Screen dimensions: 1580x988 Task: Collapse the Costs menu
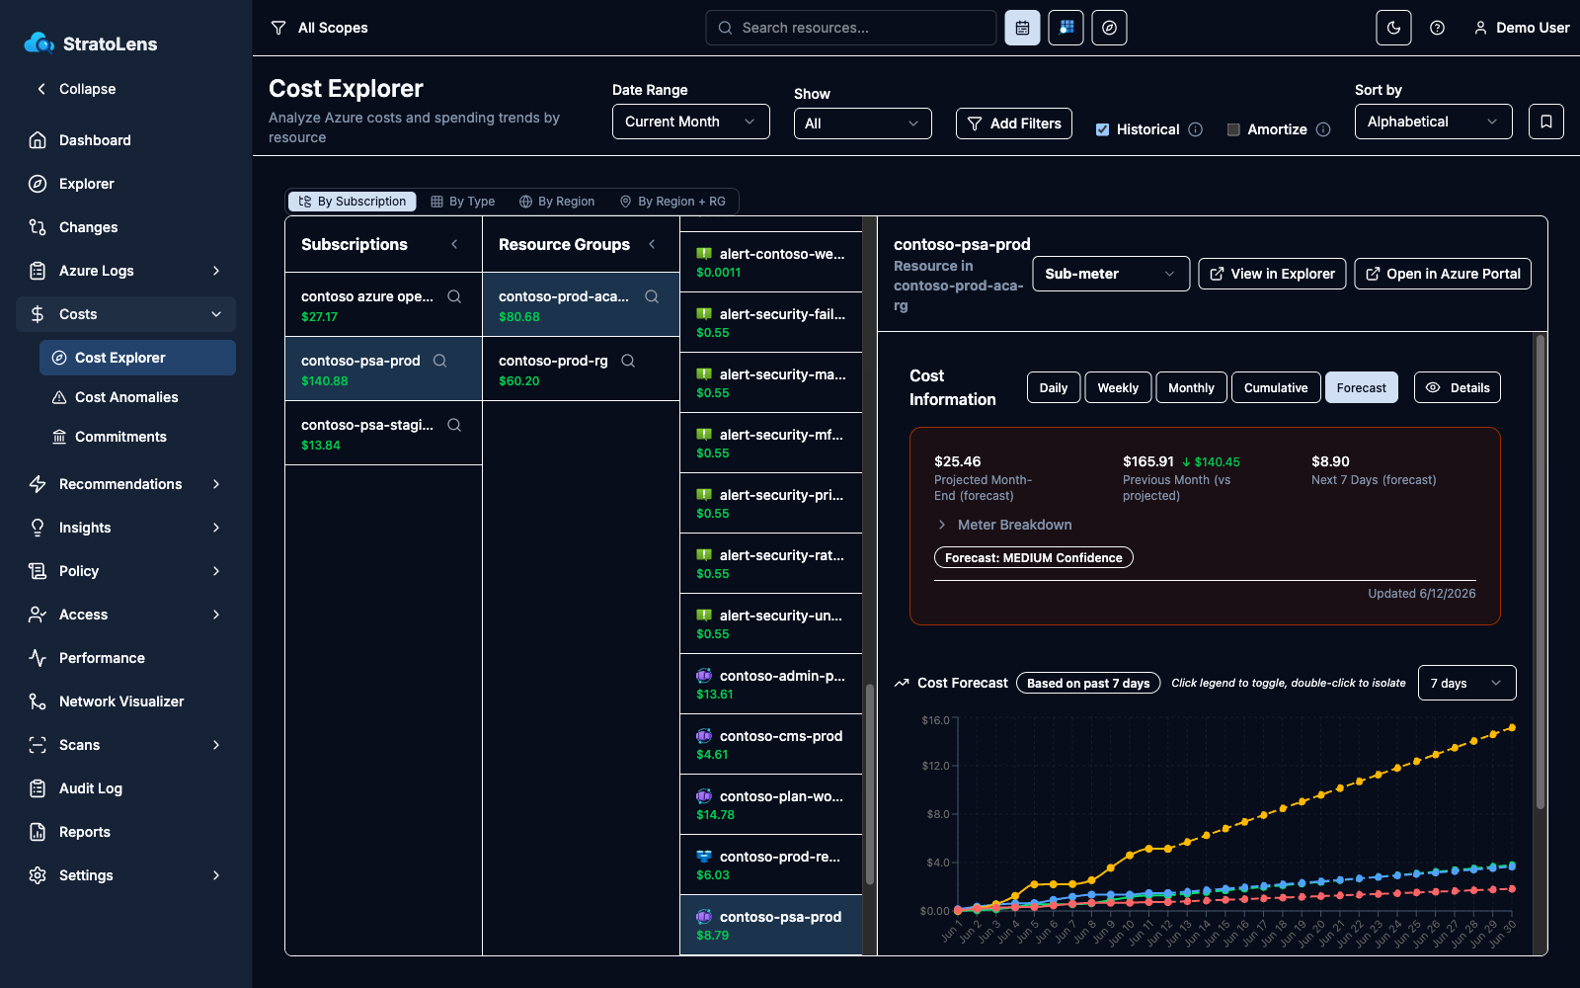coord(125,314)
